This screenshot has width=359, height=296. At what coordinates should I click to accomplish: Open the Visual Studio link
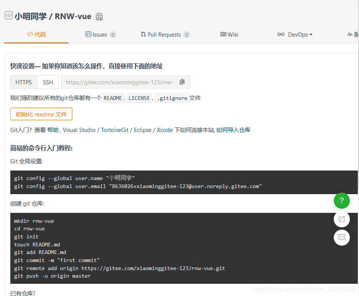tap(79, 130)
